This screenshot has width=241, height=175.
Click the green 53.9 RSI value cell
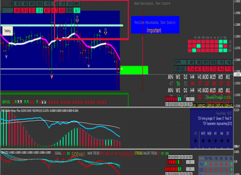click(39, 10)
